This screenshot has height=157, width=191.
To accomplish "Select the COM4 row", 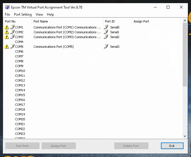I will (x=92, y=42).
